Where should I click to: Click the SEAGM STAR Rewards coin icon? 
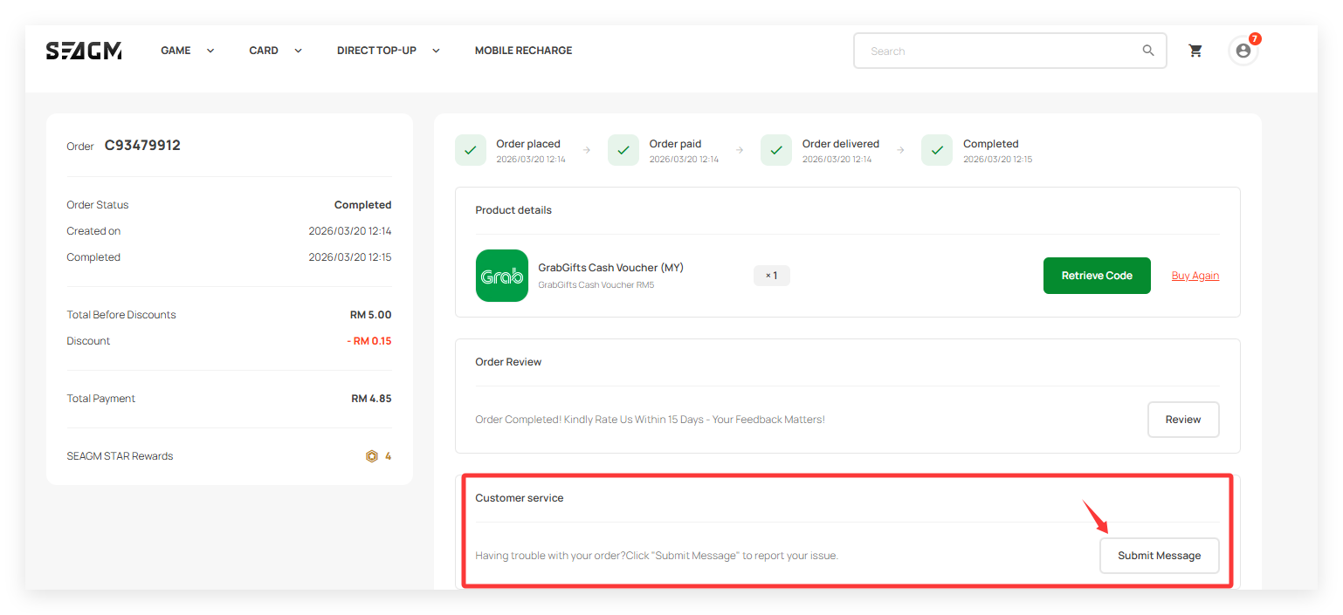371,456
